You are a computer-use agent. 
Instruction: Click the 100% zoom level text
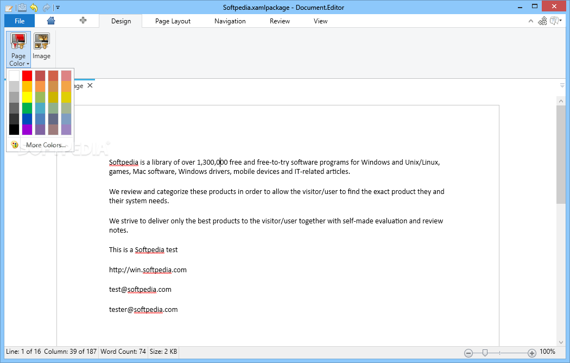pos(547,352)
